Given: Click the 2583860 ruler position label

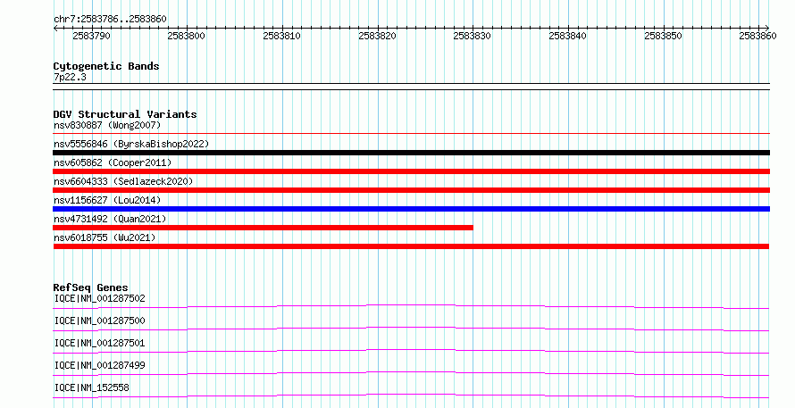Looking at the screenshot, I should click(757, 36).
